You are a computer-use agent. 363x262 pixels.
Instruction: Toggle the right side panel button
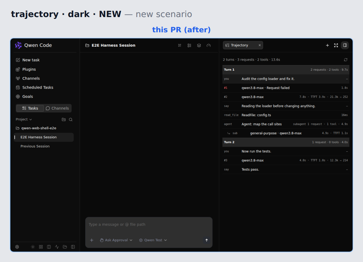pyautogui.click(x=345, y=45)
